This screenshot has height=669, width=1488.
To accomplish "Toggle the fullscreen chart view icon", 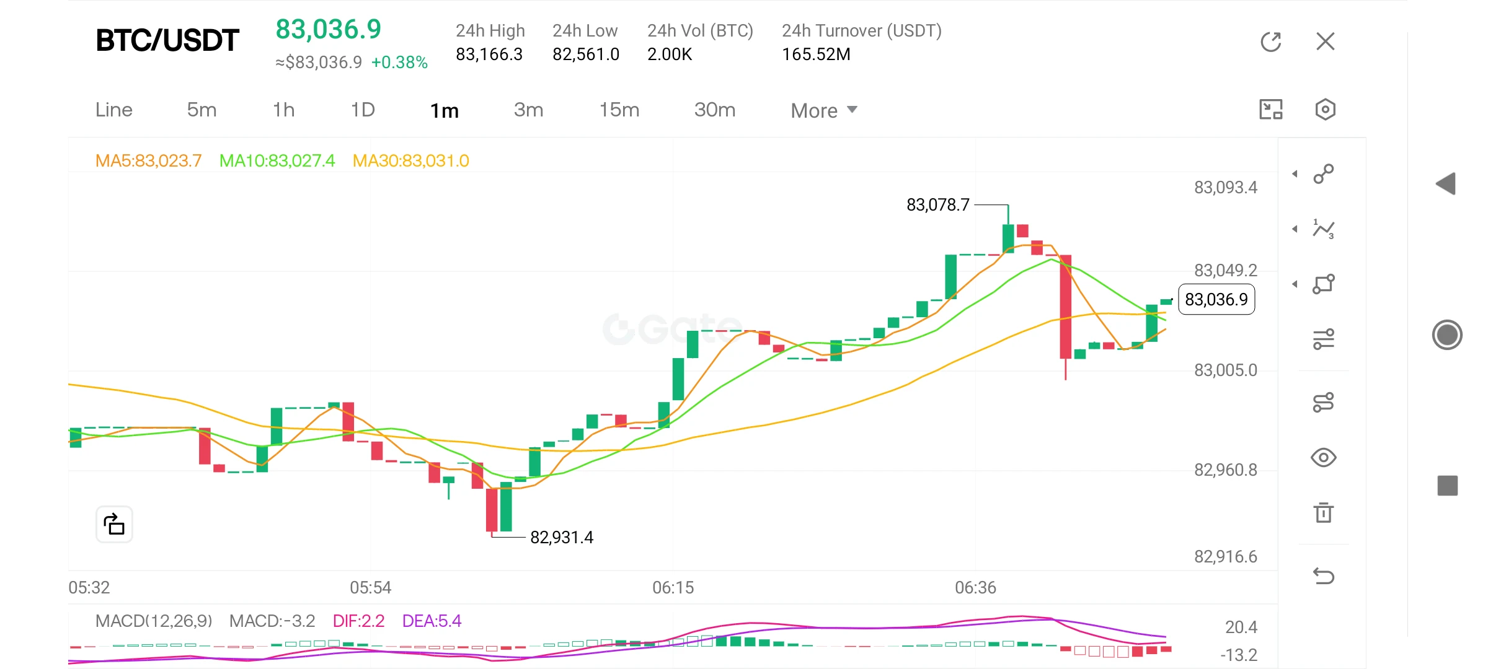I will pyautogui.click(x=1270, y=110).
